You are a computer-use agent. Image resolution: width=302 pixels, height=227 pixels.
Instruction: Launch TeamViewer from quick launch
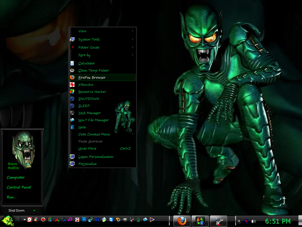[111, 220]
